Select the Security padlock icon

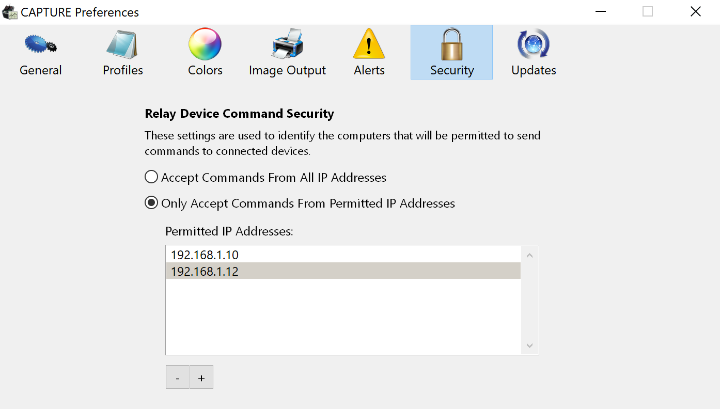pyautogui.click(x=451, y=44)
